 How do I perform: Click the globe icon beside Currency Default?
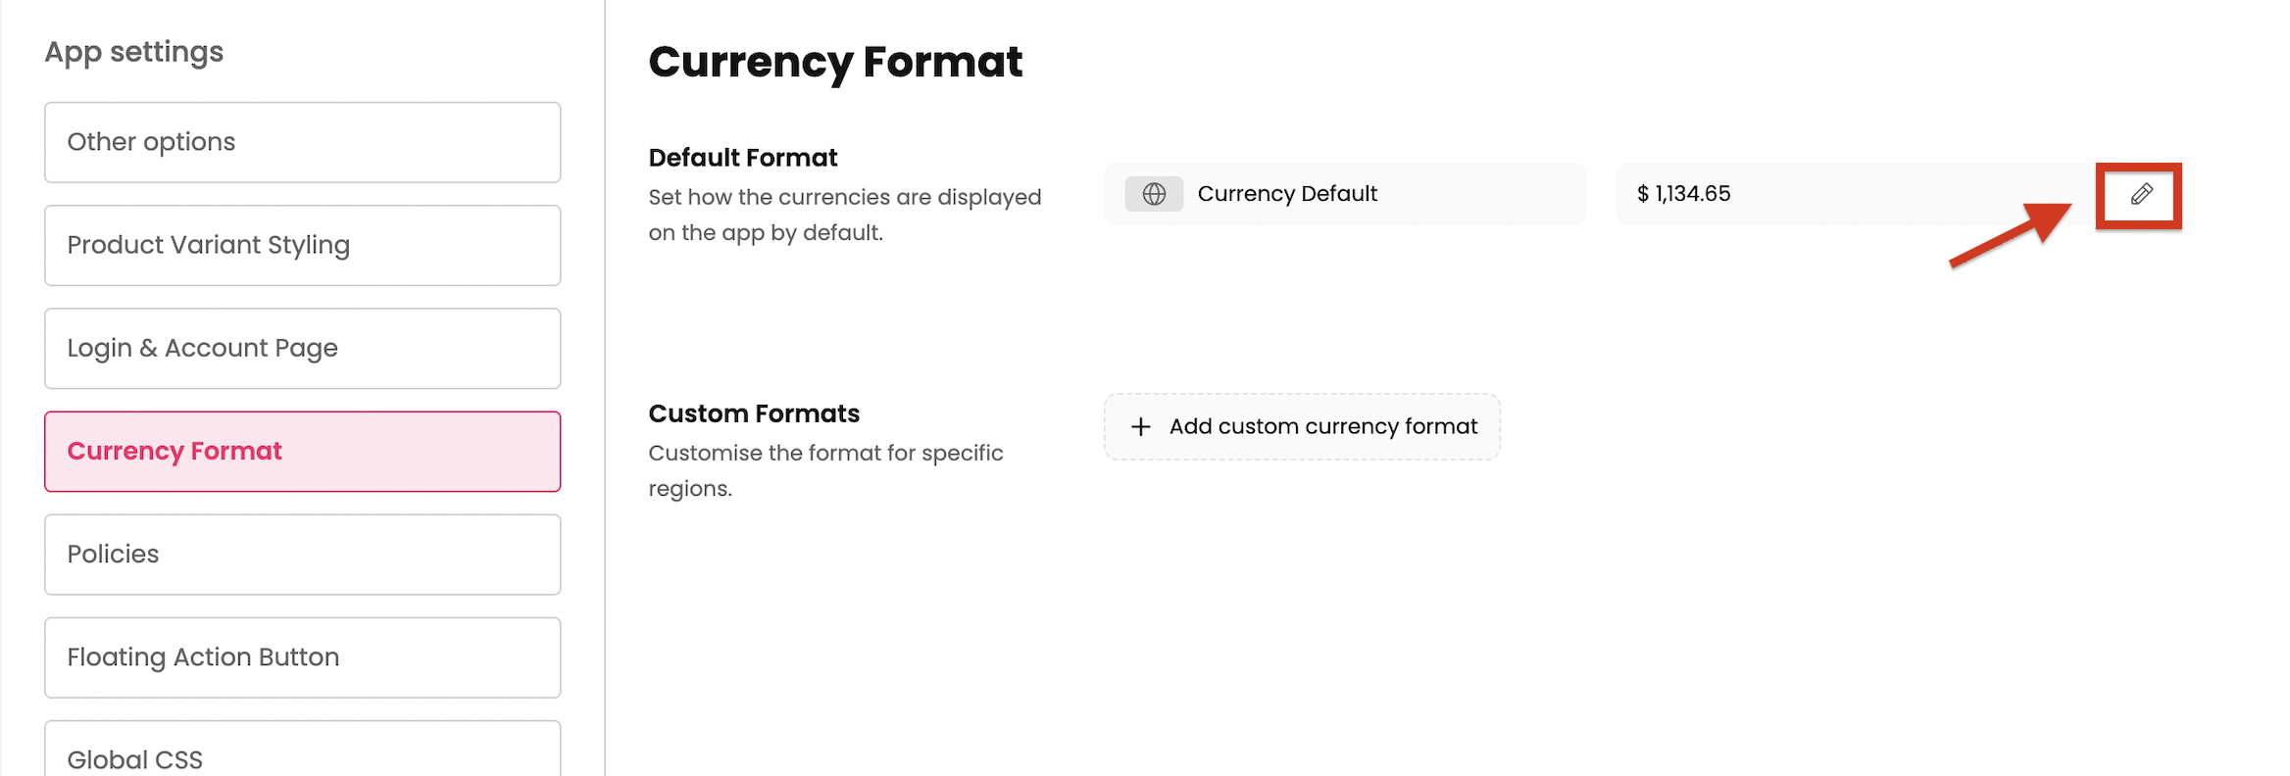point(1154,194)
